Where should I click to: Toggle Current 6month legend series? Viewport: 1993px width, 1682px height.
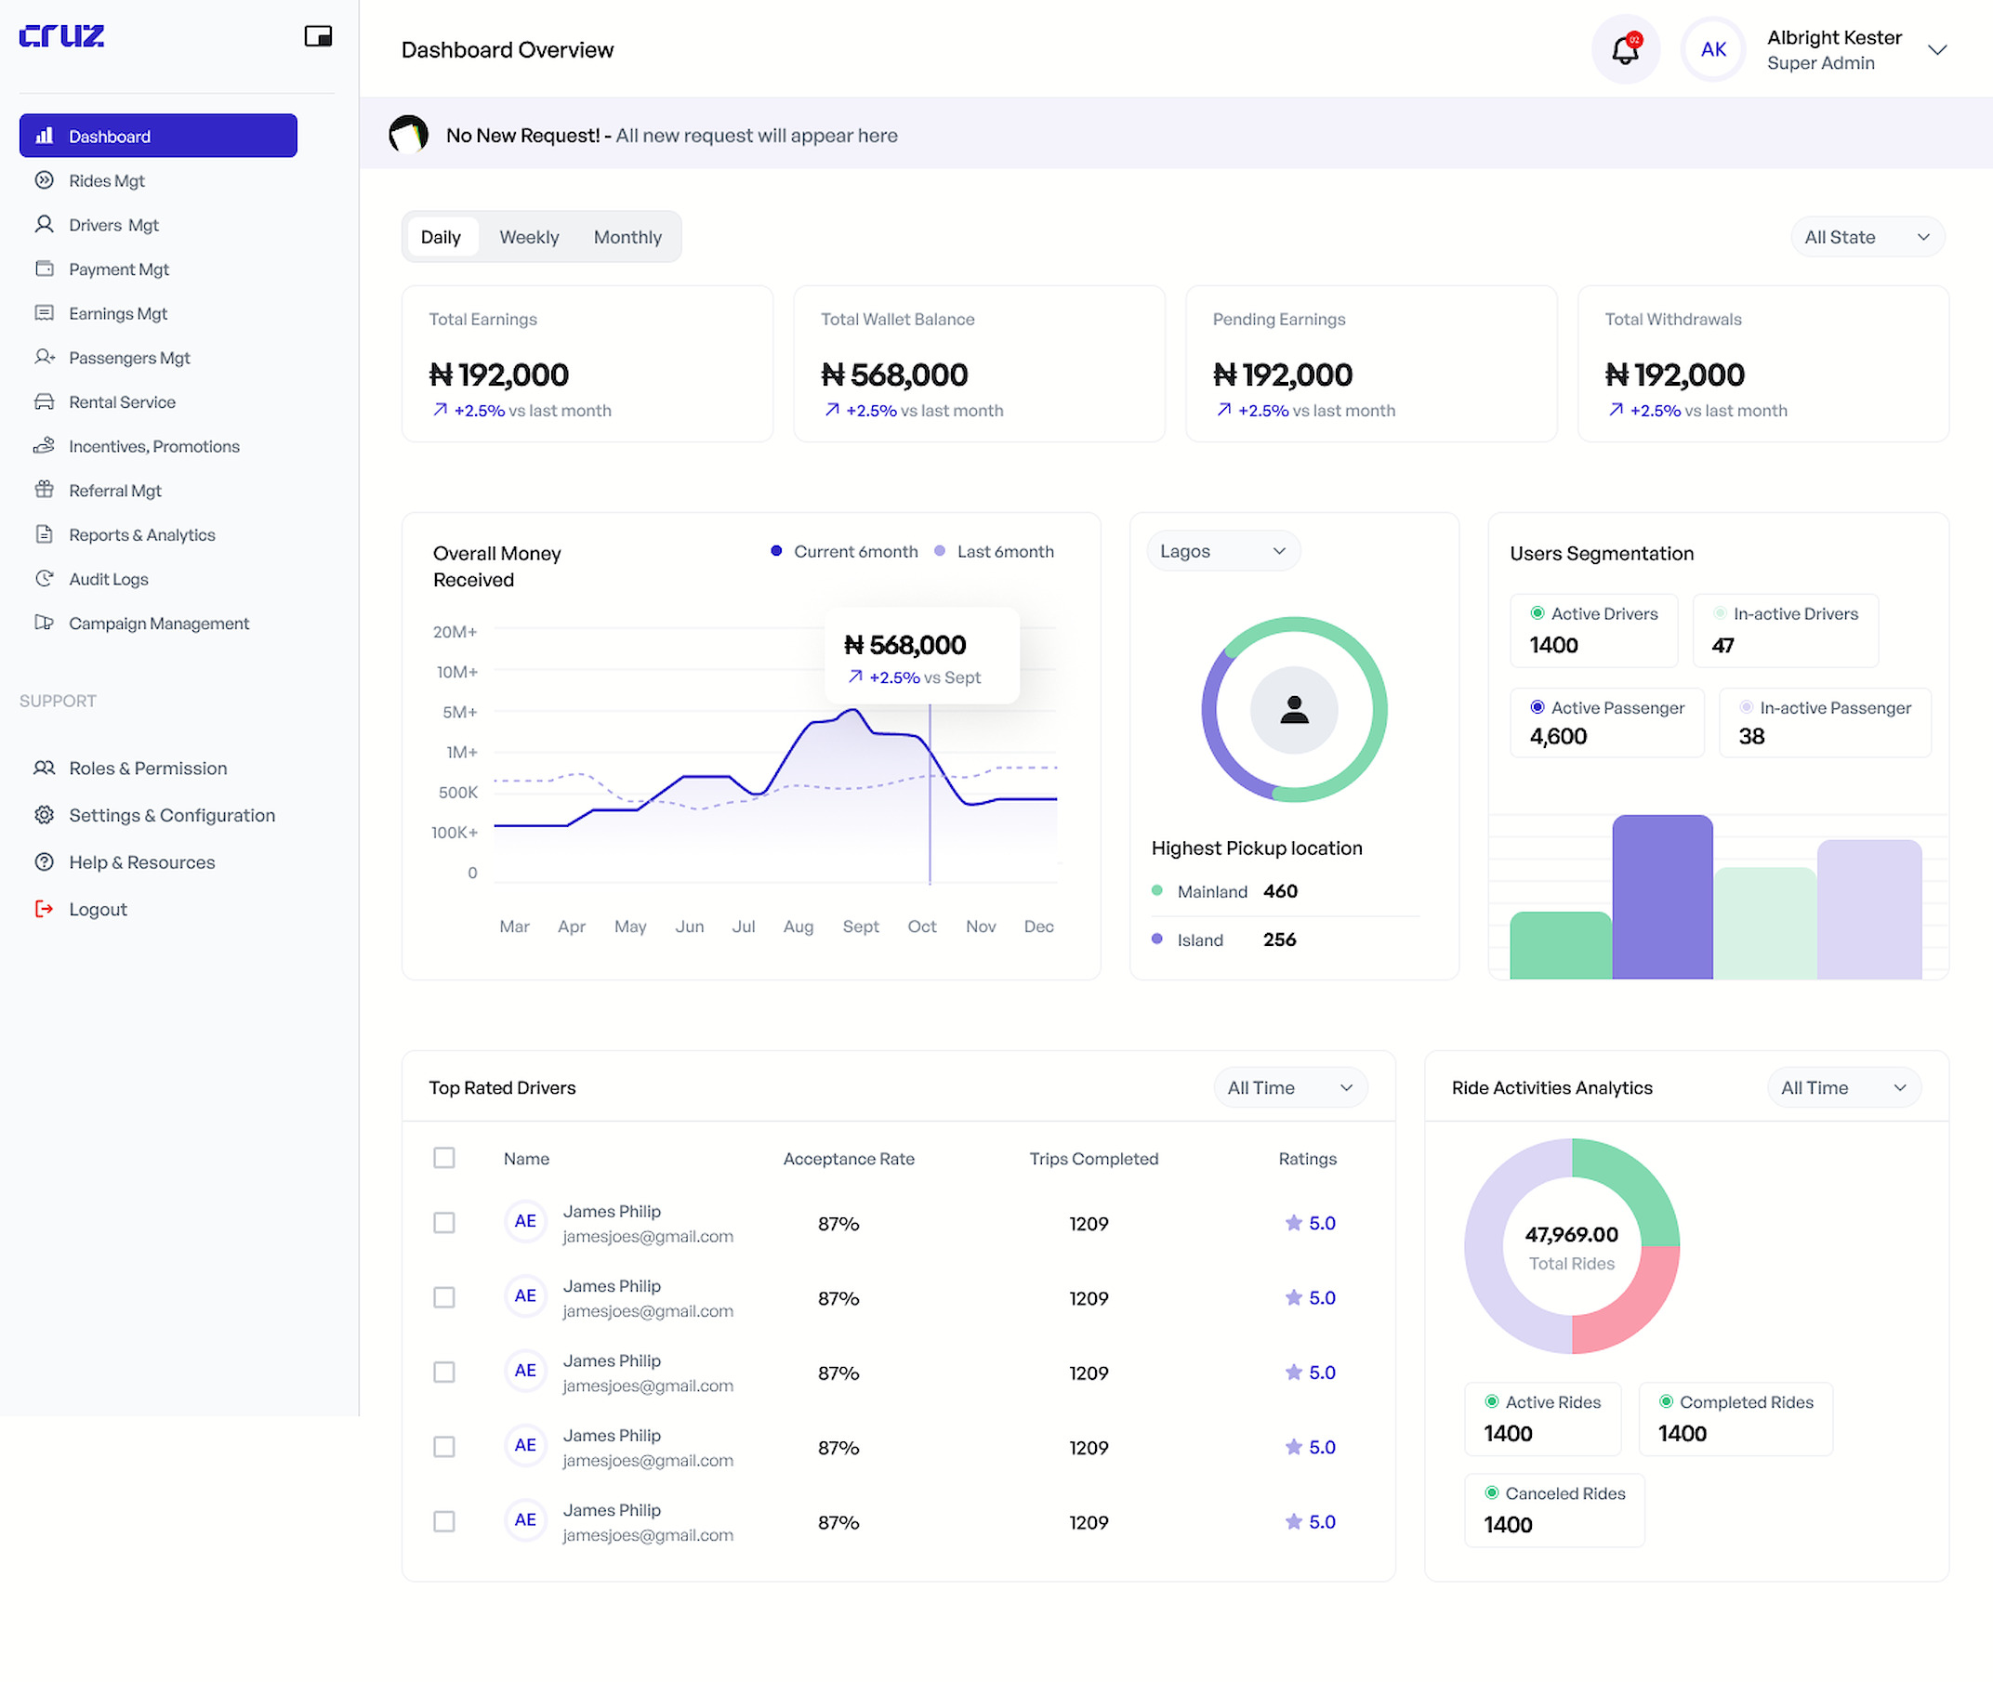coord(845,551)
